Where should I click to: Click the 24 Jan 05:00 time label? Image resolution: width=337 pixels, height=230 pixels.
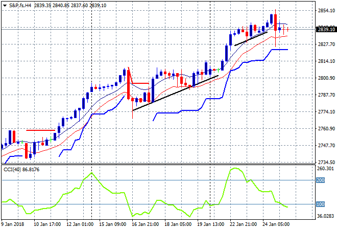(x=276, y=224)
